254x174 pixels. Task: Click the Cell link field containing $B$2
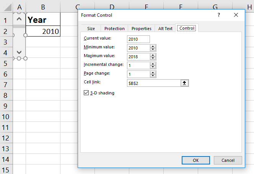154,83
